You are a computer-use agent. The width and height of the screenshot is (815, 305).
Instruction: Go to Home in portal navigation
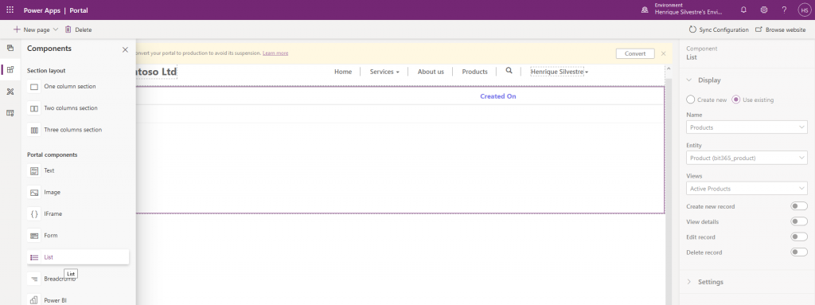click(x=343, y=72)
